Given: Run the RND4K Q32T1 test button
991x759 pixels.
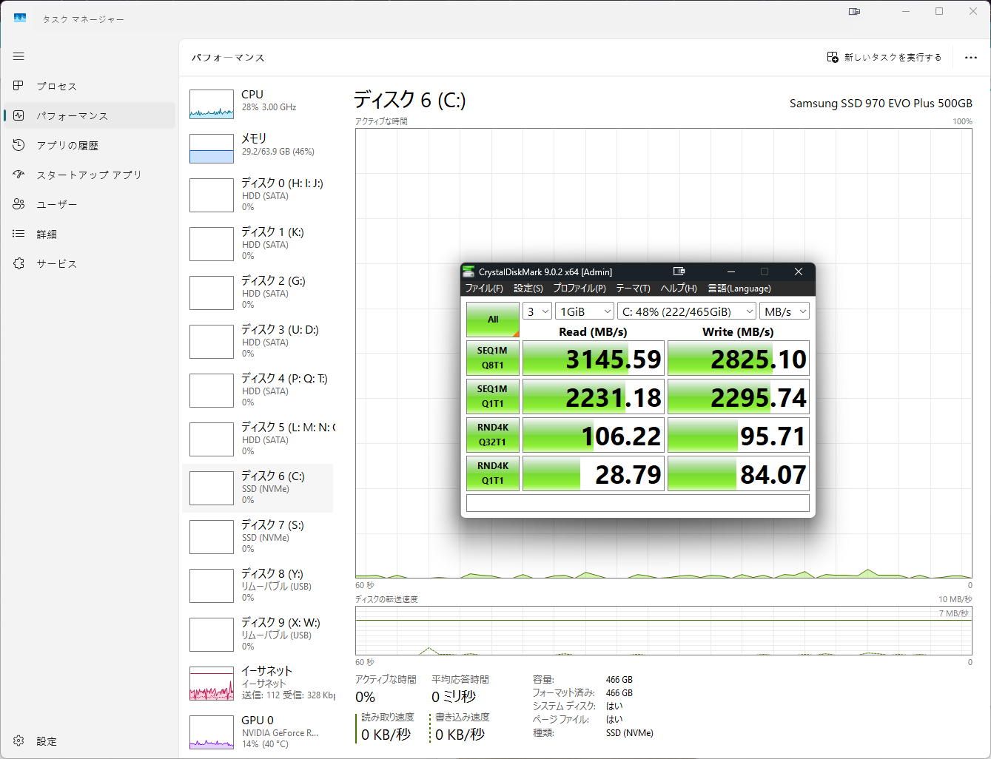Looking at the screenshot, I should click(x=493, y=435).
